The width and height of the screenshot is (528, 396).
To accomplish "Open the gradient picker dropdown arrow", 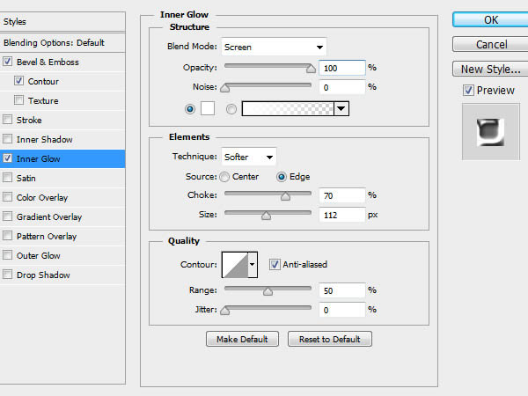I will point(341,109).
